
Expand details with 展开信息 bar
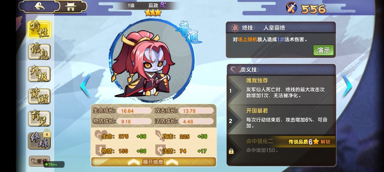pyautogui.click(x=154, y=162)
